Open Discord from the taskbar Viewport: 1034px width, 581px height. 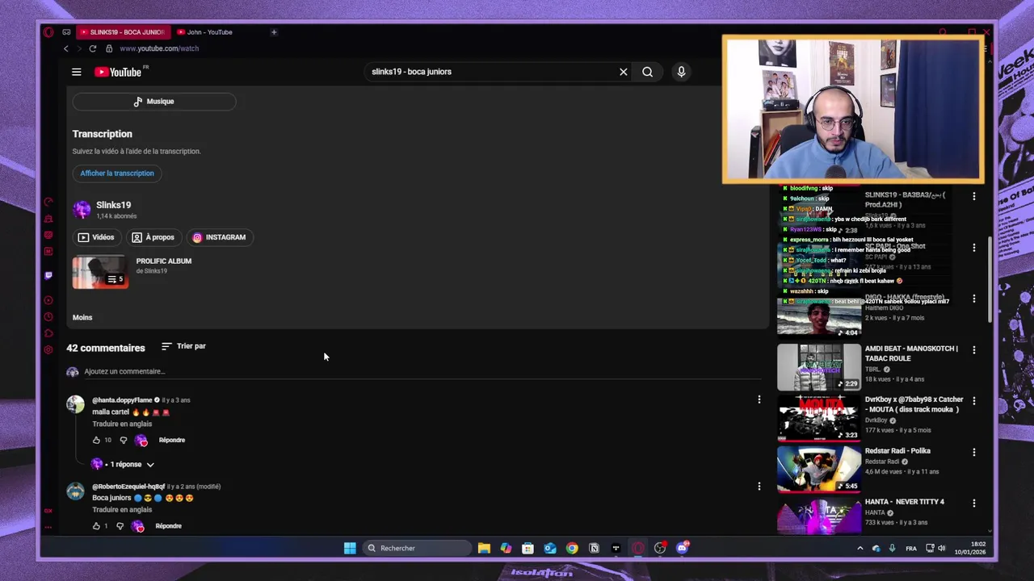682,549
